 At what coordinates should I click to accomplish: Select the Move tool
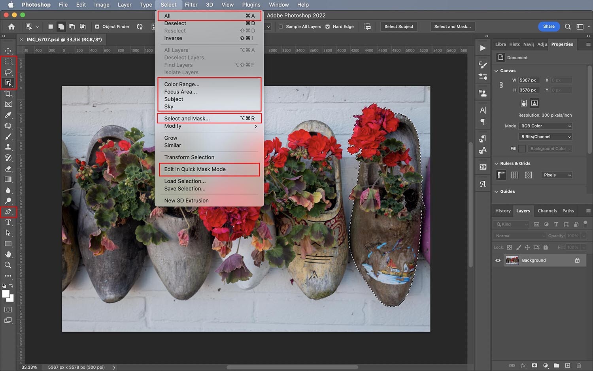[x=8, y=51]
